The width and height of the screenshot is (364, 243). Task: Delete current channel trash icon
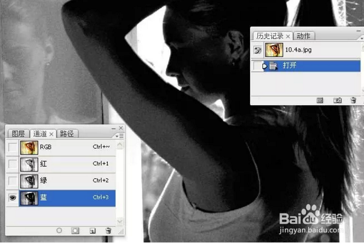coord(108,230)
